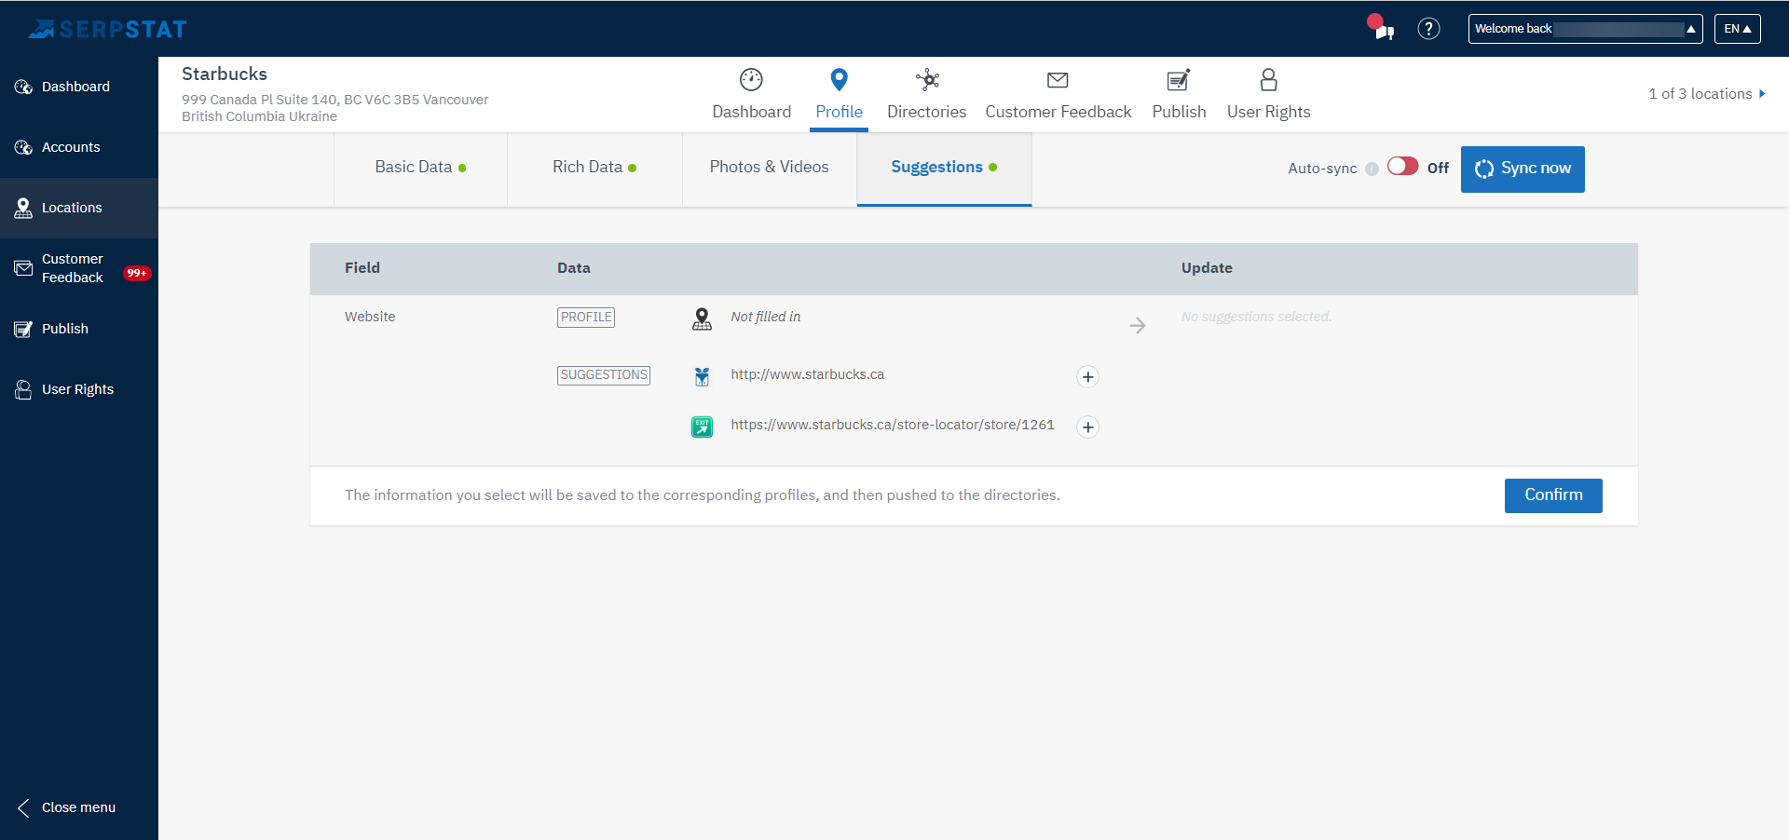Click the Customer Feedback envelope icon in top nav
Viewport: 1789px width, 840px height.
pos(1058,80)
